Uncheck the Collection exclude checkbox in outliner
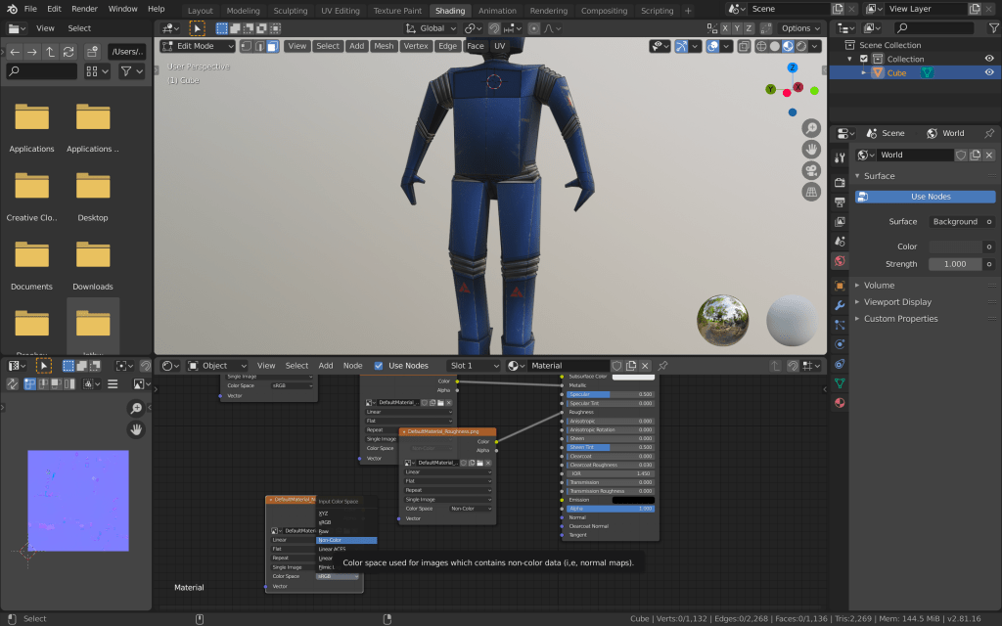This screenshot has width=1002, height=626. tap(863, 59)
